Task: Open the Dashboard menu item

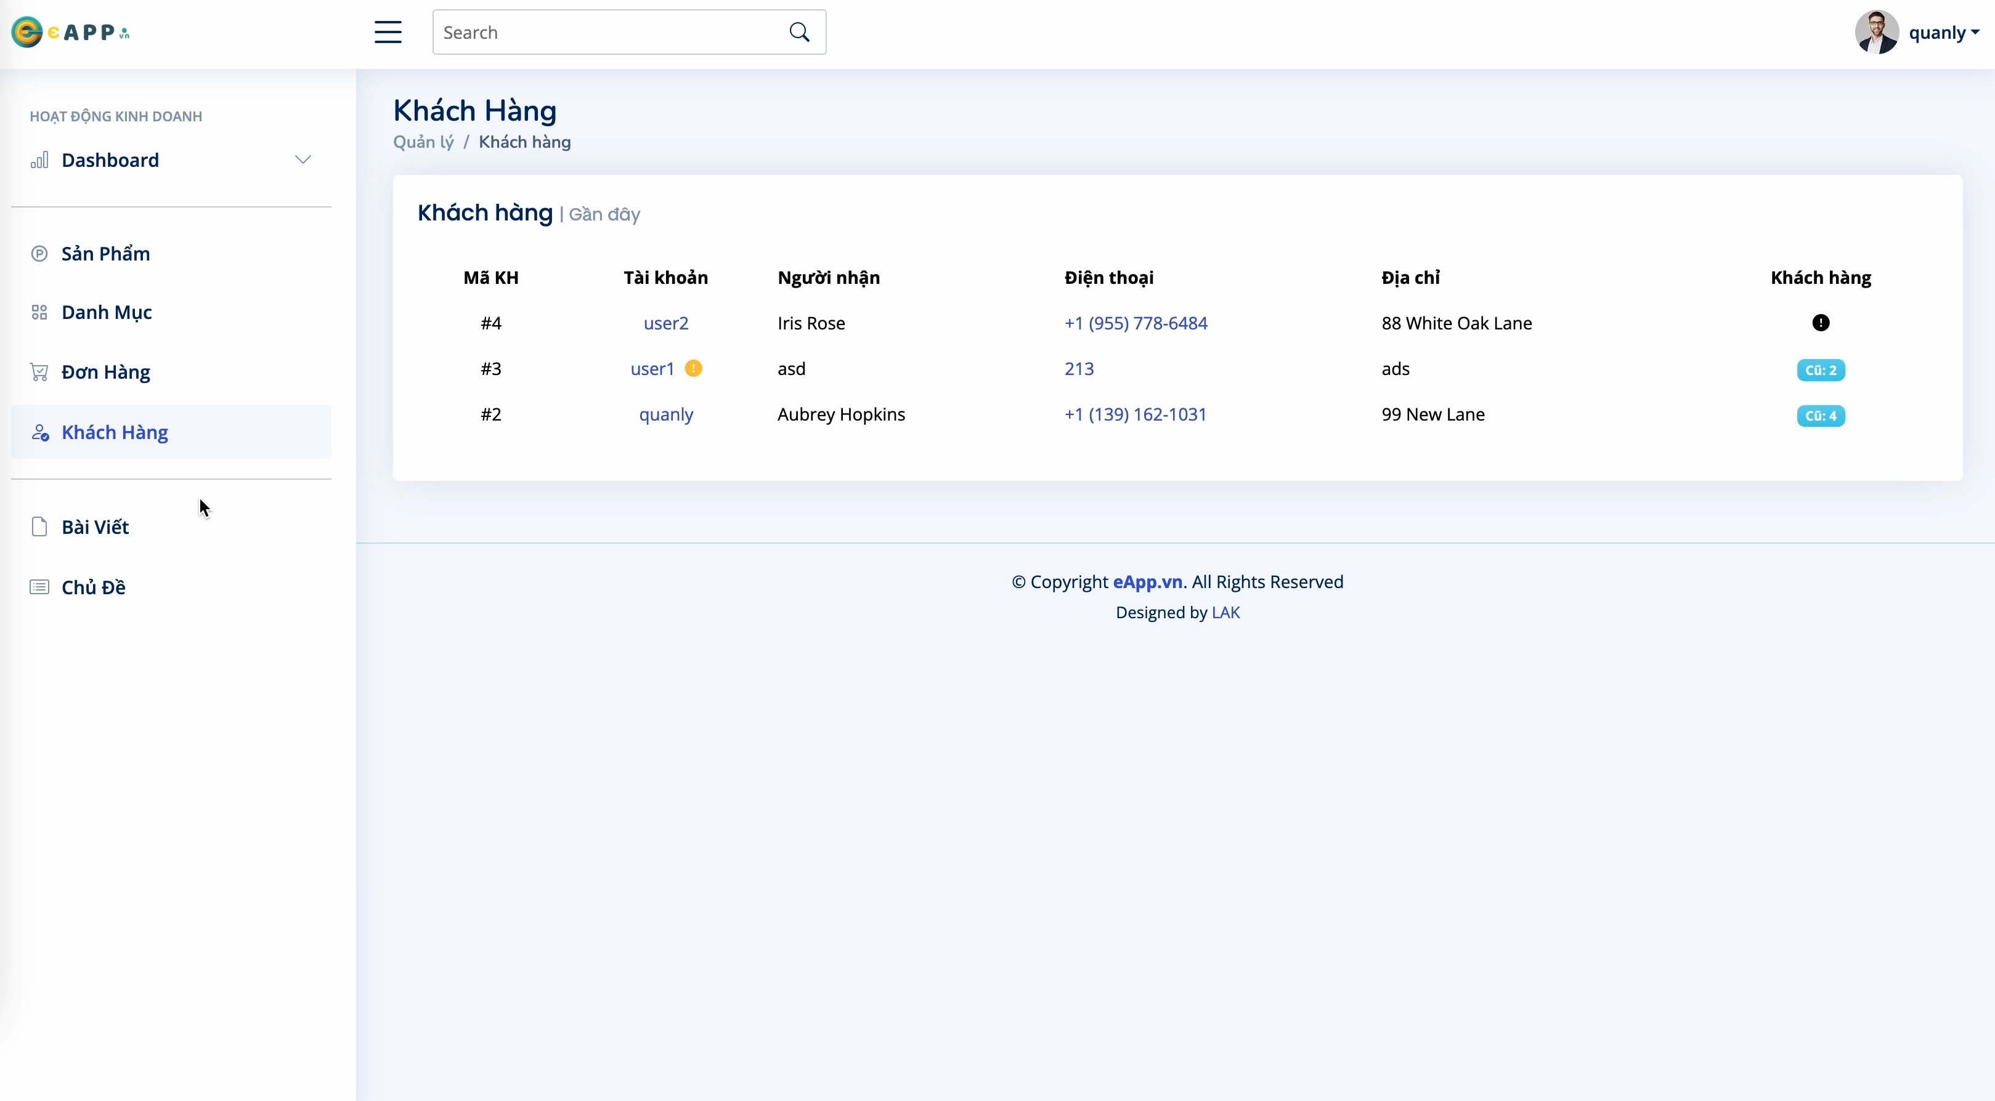Action: pyautogui.click(x=171, y=160)
